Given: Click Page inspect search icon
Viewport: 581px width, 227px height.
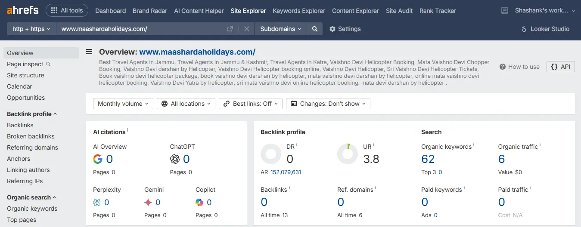Looking at the screenshot, I should tap(48, 64).
